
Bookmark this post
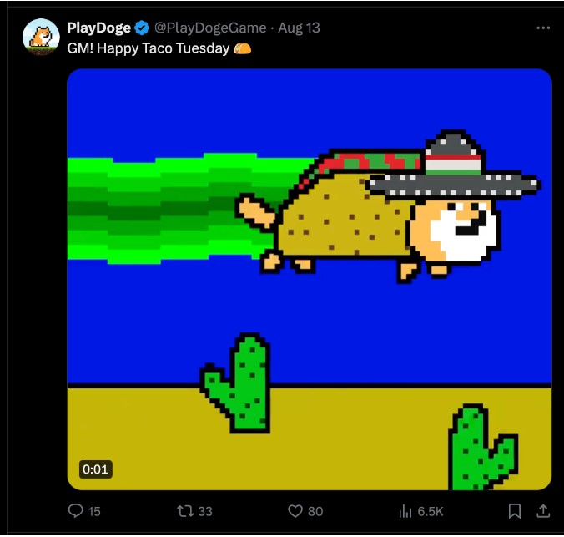coord(515,511)
